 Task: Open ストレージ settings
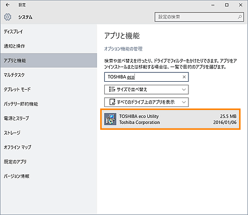pos(49,133)
